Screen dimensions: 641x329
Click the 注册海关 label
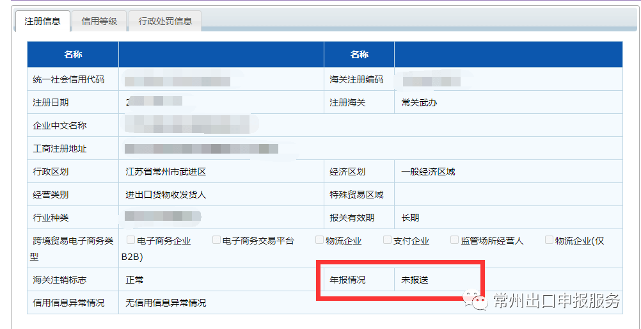[x=347, y=102]
